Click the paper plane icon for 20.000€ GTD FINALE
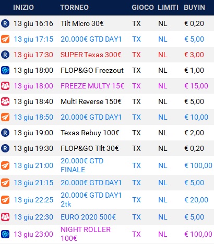Screen dimensions: 214x244 [x=5, y=165]
